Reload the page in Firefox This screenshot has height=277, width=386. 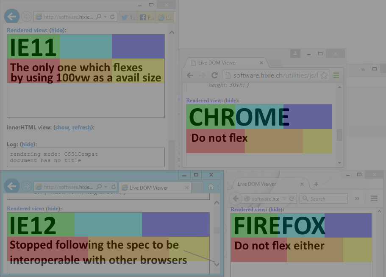292,199
